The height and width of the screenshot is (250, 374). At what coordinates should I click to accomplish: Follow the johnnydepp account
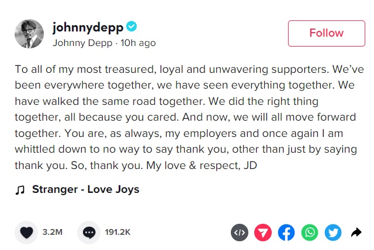tap(326, 33)
